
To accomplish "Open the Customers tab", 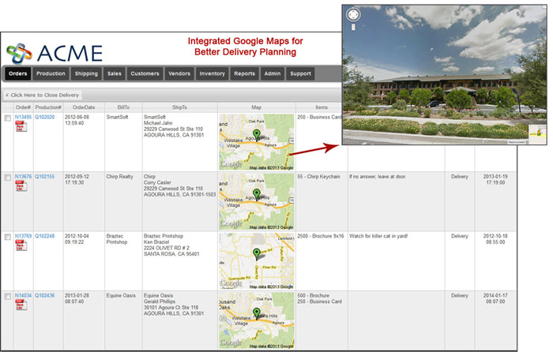I will click(145, 73).
